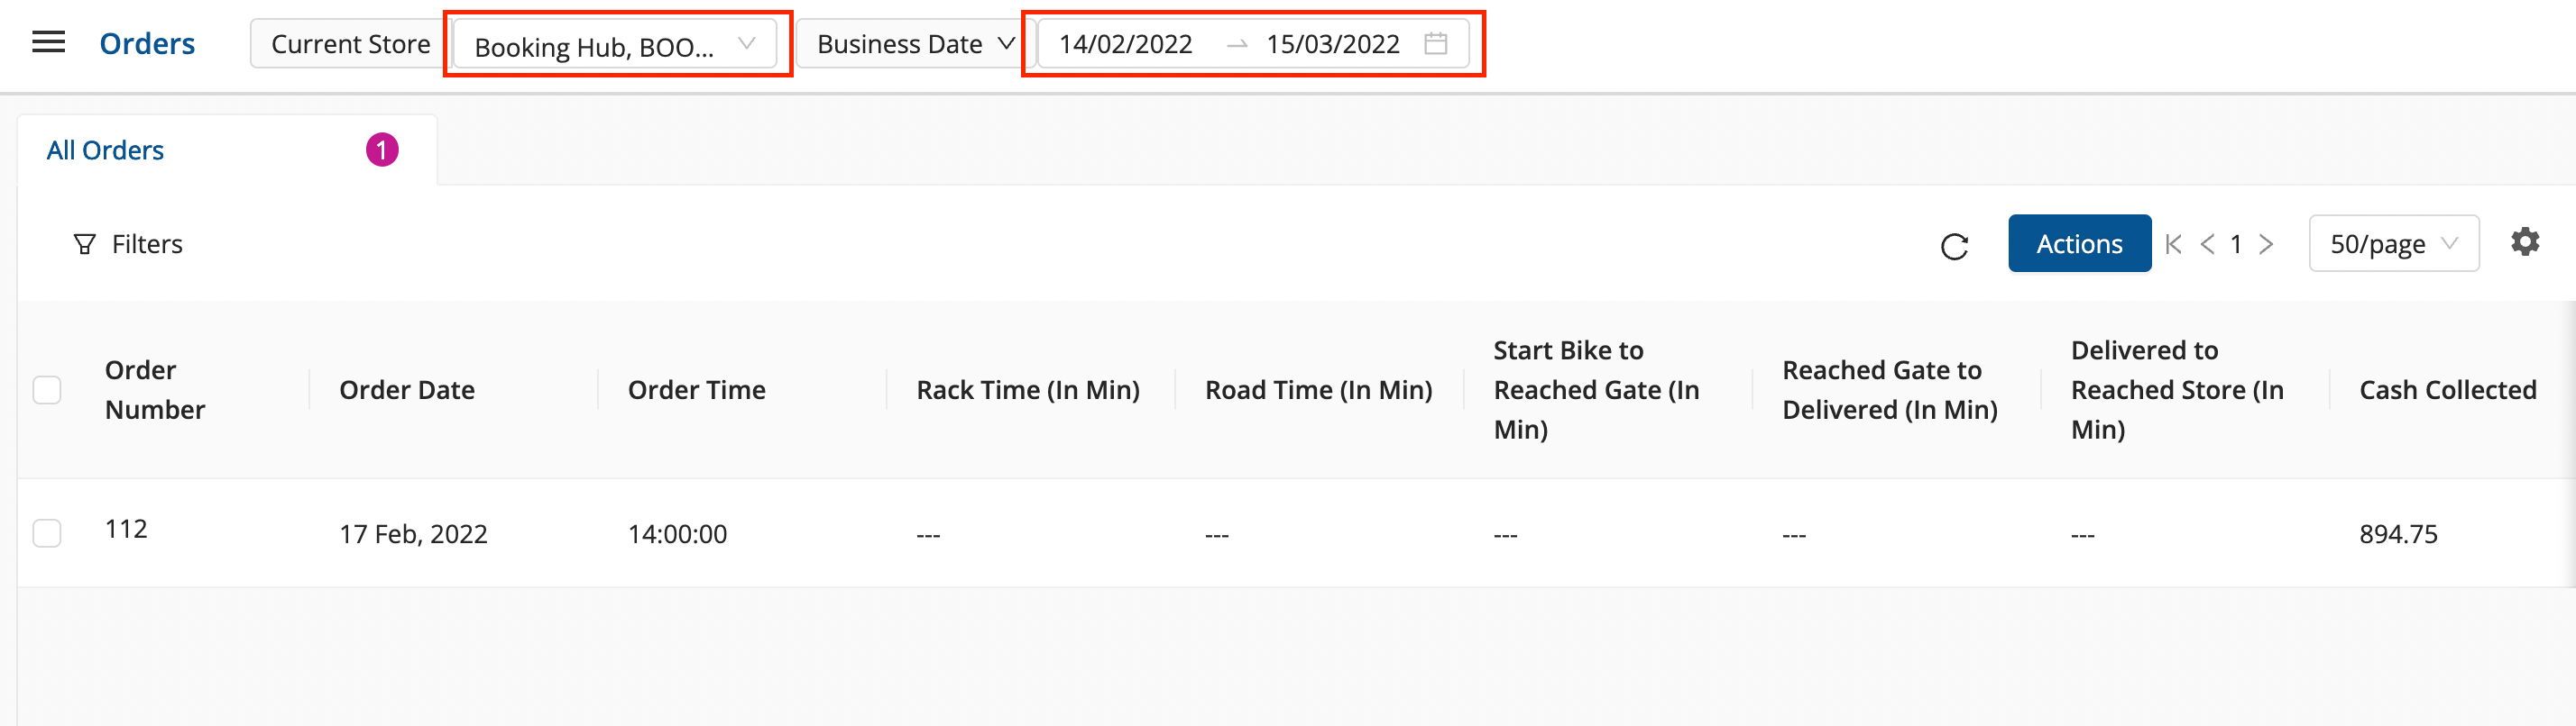Image resolution: width=2576 pixels, height=726 pixels.
Task: Go to first page of results
Action: [2173, 245]
